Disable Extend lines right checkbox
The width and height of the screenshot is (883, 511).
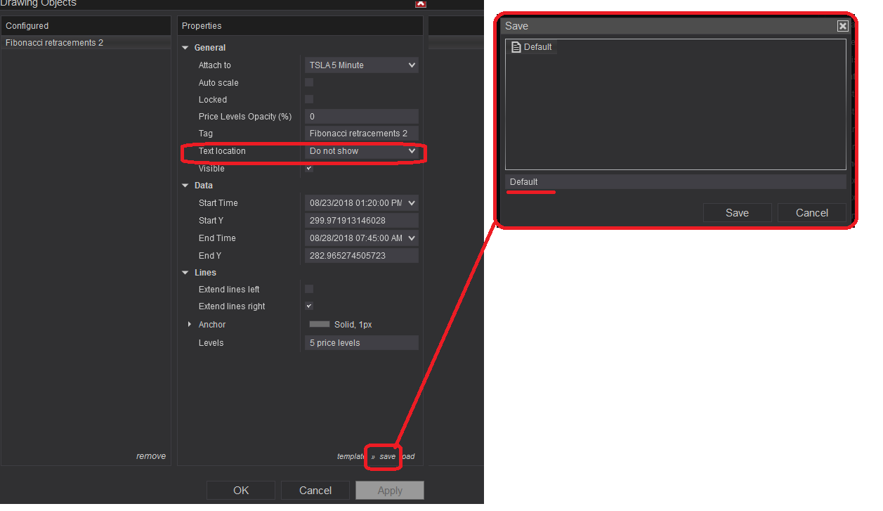309,306
